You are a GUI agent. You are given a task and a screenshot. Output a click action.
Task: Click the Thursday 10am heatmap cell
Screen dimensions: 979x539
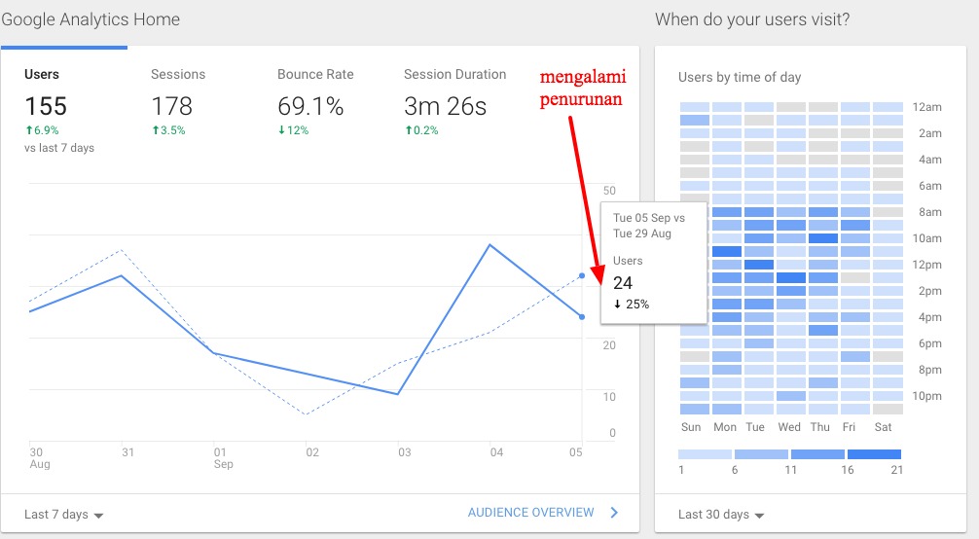tap(823, 238)
